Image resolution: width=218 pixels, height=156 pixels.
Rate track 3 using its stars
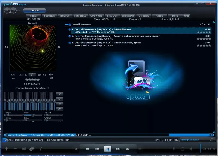point(204,46)
